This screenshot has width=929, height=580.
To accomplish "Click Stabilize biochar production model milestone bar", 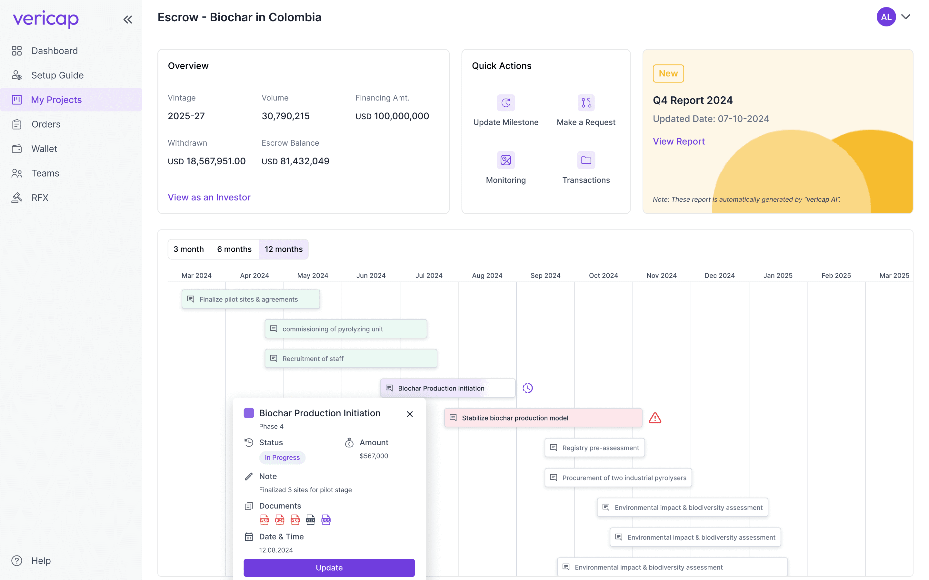I will pyautogui.click(x=543, y=418).
